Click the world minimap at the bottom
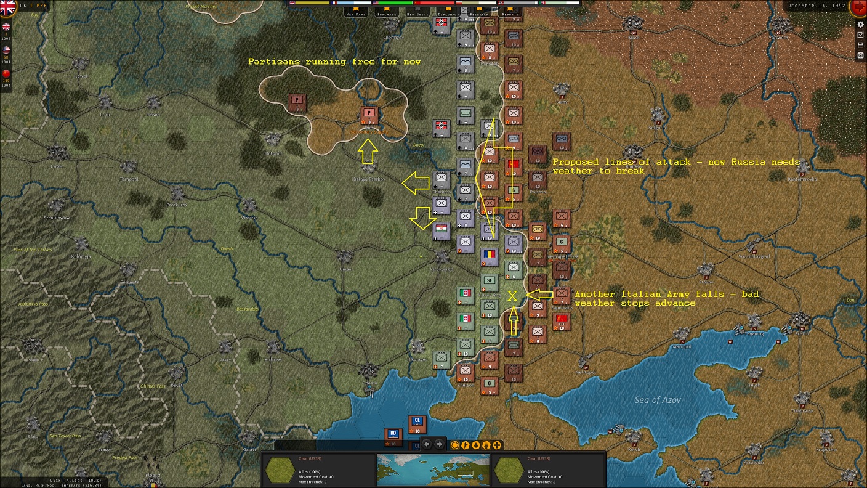 (x=433, y=470)
